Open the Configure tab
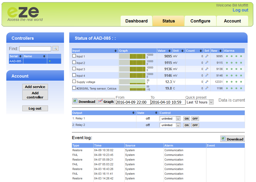 pos(200,21)
